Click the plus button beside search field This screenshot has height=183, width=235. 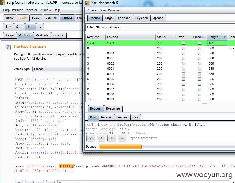[x=111, y=138]
